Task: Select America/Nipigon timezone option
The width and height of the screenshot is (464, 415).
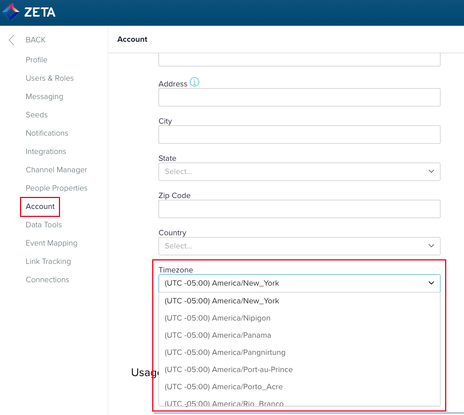Action: click(x=217, y=318)
